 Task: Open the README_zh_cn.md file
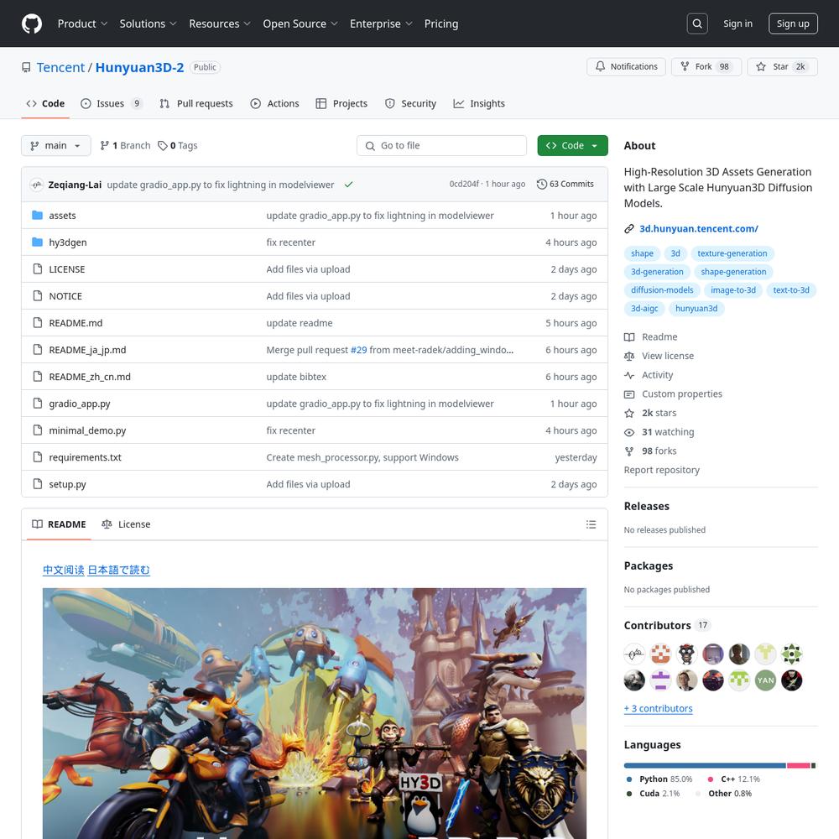click(90, 377)
